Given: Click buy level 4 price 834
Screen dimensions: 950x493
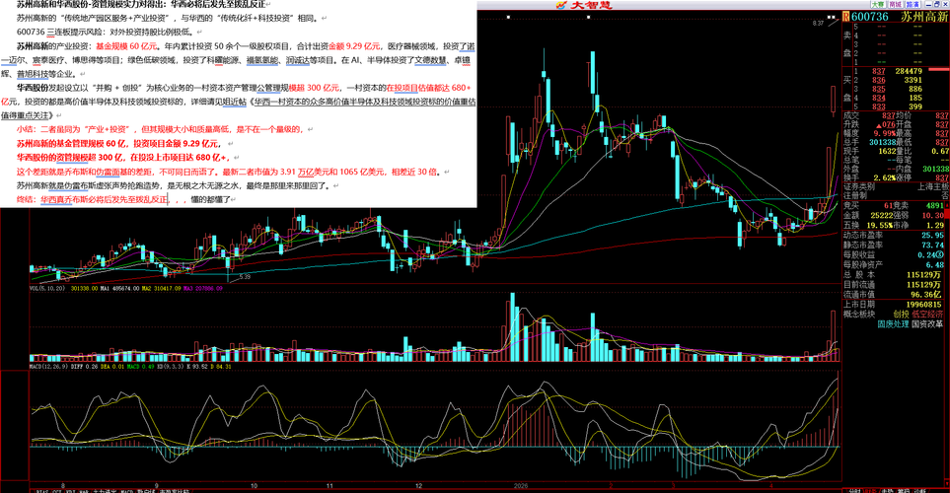Looking at the screenshot, I should click(x=879, y=98).
